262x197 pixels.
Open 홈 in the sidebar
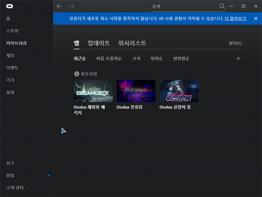pyautogui.click(x=8, y=18)
